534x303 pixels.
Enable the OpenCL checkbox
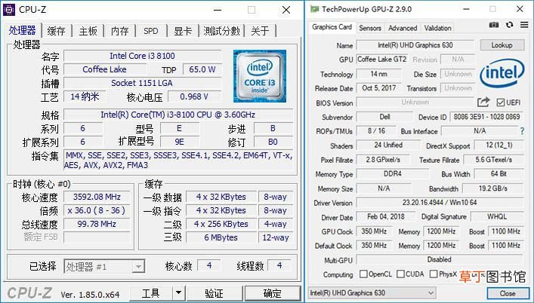pyautogui.click(x=363, y=274)
